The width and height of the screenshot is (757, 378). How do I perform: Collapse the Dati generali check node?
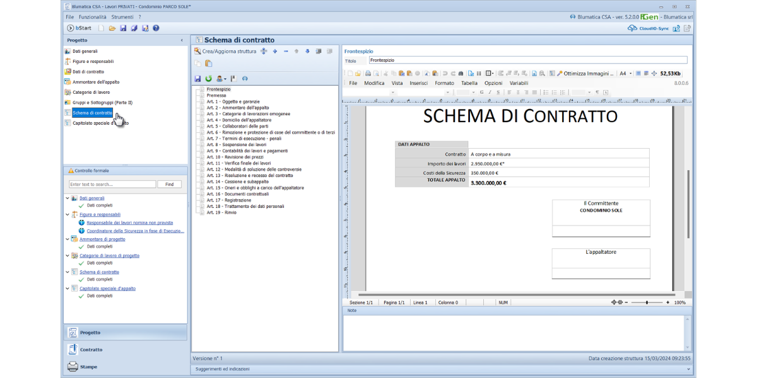click(67, 198)
